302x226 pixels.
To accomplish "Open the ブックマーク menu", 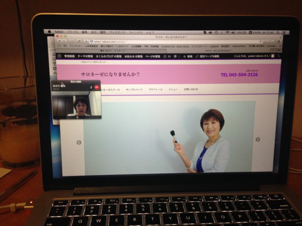I will 117,32.
